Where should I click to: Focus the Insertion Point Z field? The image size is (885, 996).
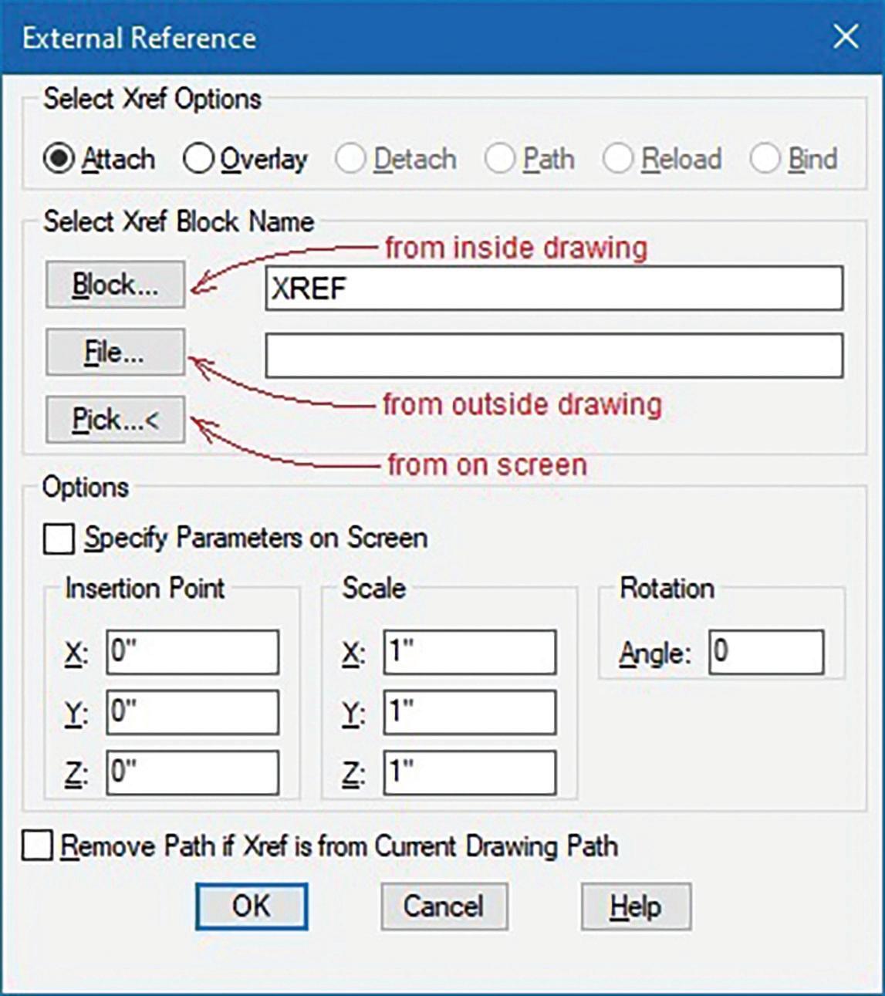(192, 772)
